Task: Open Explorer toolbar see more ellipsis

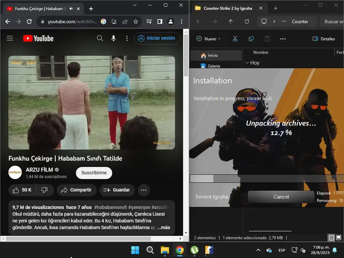Action: (x=283, y=39)
